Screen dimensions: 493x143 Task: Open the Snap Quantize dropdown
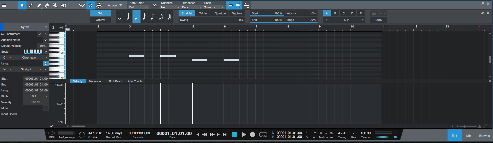click(x=214, y=7)
